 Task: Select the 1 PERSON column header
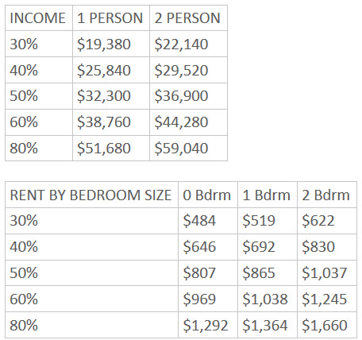[111, 18]
